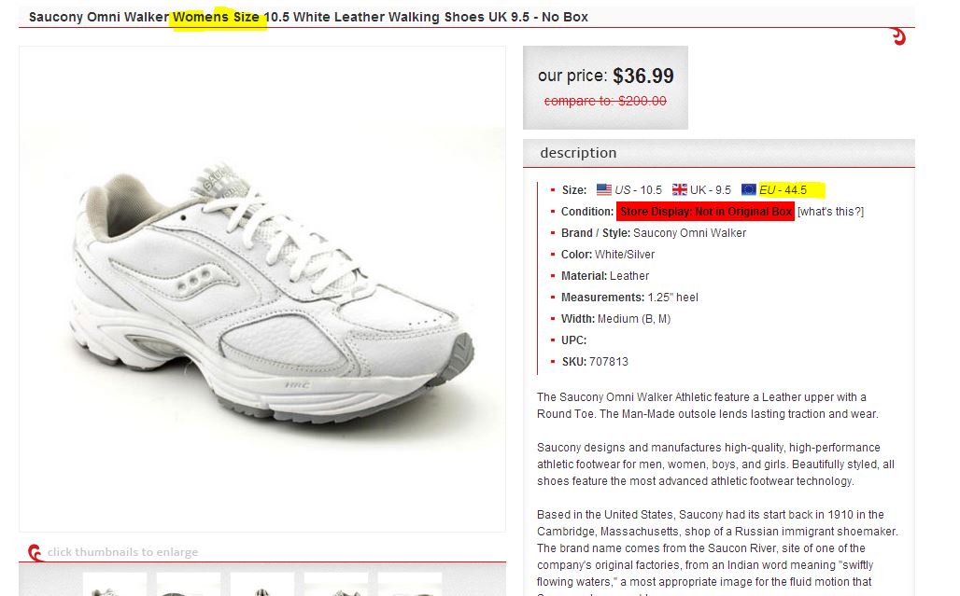960x596 pixels.
Task: Click the crossed-out compare to $200.00 text
Action: tap(605, 101)
